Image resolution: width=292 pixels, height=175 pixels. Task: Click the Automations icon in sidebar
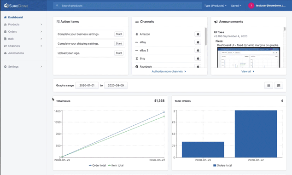tap(5, 53)
